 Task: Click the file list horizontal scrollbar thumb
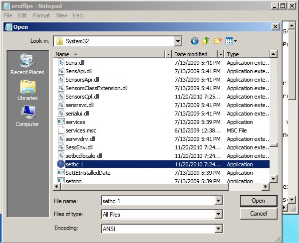(x=145, y=187)
